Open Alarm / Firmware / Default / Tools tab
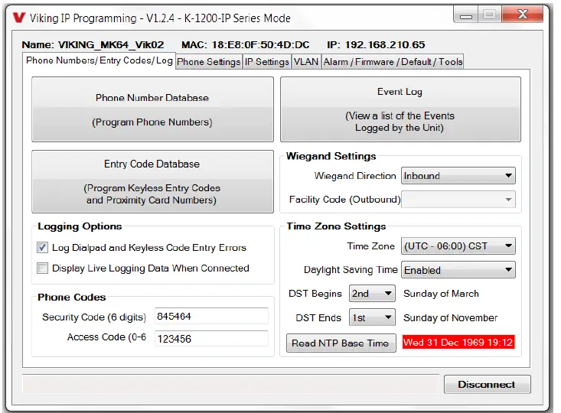561x413 pixels. (393, 62)
